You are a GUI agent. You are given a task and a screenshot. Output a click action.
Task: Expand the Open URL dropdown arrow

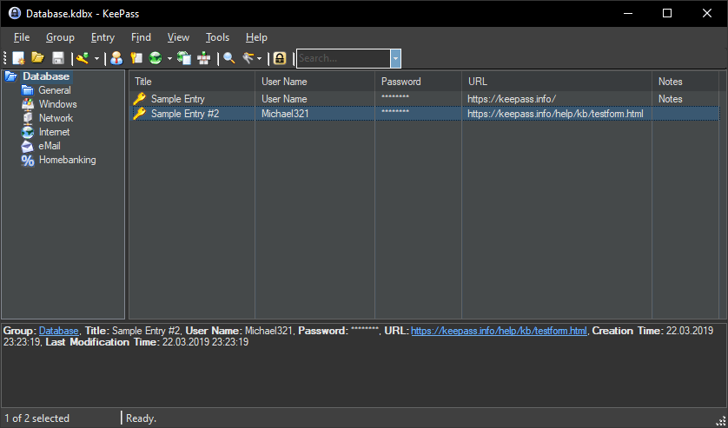coord(169,58)
